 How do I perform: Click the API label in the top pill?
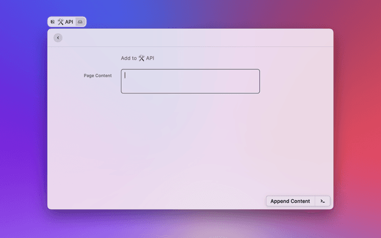[69, 21]
